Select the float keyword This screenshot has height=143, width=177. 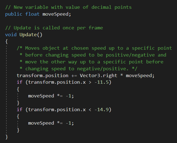pyautogui.click(x=32, y=14)
